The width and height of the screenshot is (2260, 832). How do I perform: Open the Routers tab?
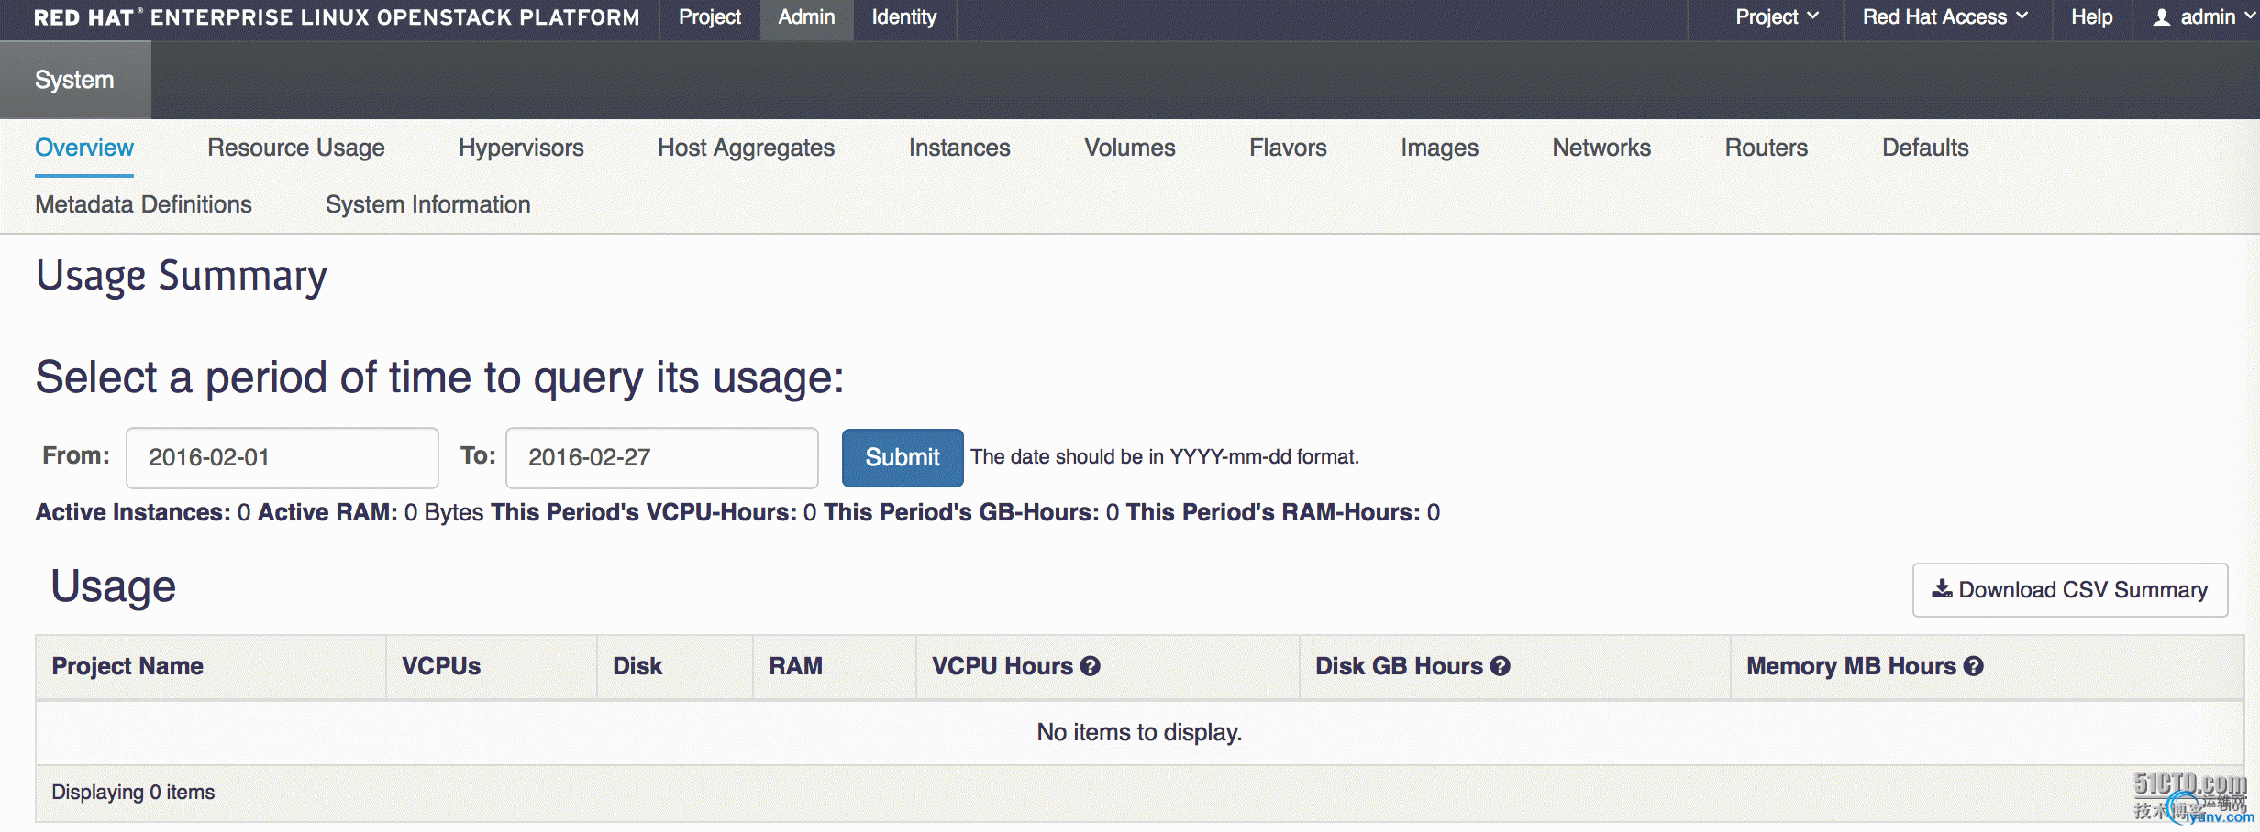tap(1766, 148)
